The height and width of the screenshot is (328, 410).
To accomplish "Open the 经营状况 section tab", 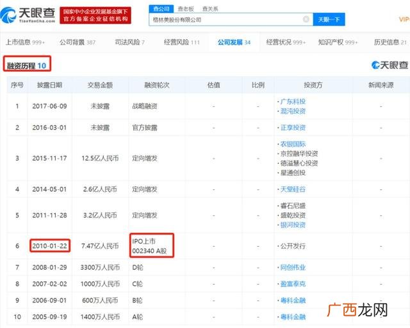I will [x=286, y=42].
